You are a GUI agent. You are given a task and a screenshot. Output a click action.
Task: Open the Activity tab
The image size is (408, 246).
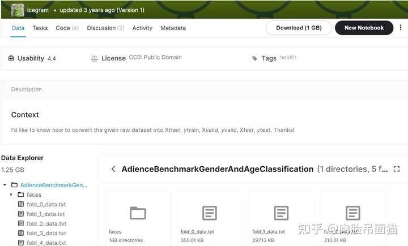coord(142,28)
